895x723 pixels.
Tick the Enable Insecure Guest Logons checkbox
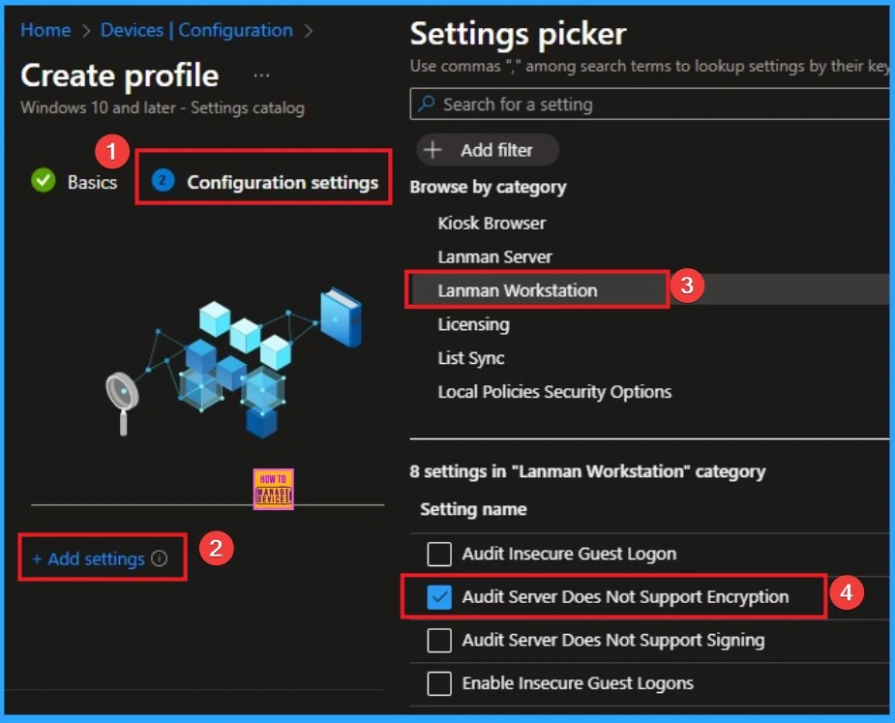(439, 683)
